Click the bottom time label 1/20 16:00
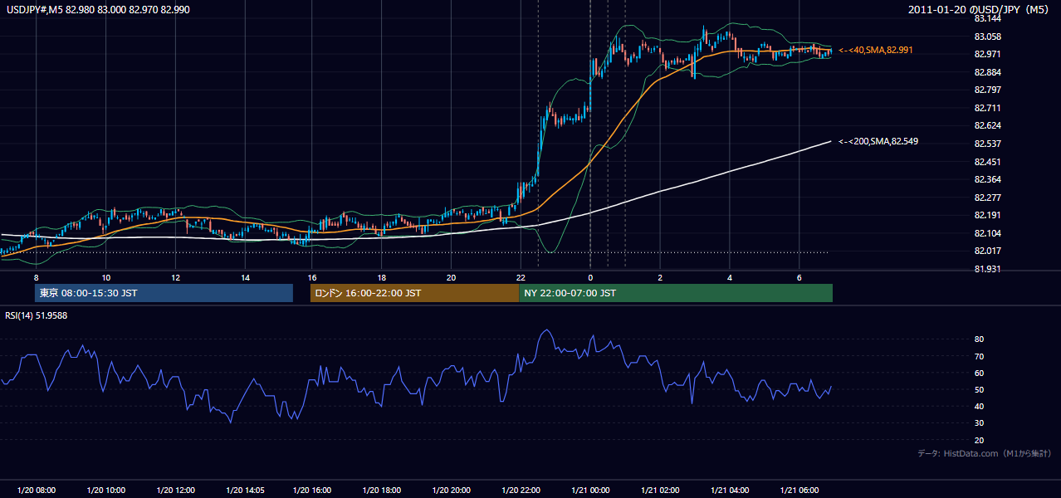Viewport: 1061px width, 498px height. click(312, 491)
